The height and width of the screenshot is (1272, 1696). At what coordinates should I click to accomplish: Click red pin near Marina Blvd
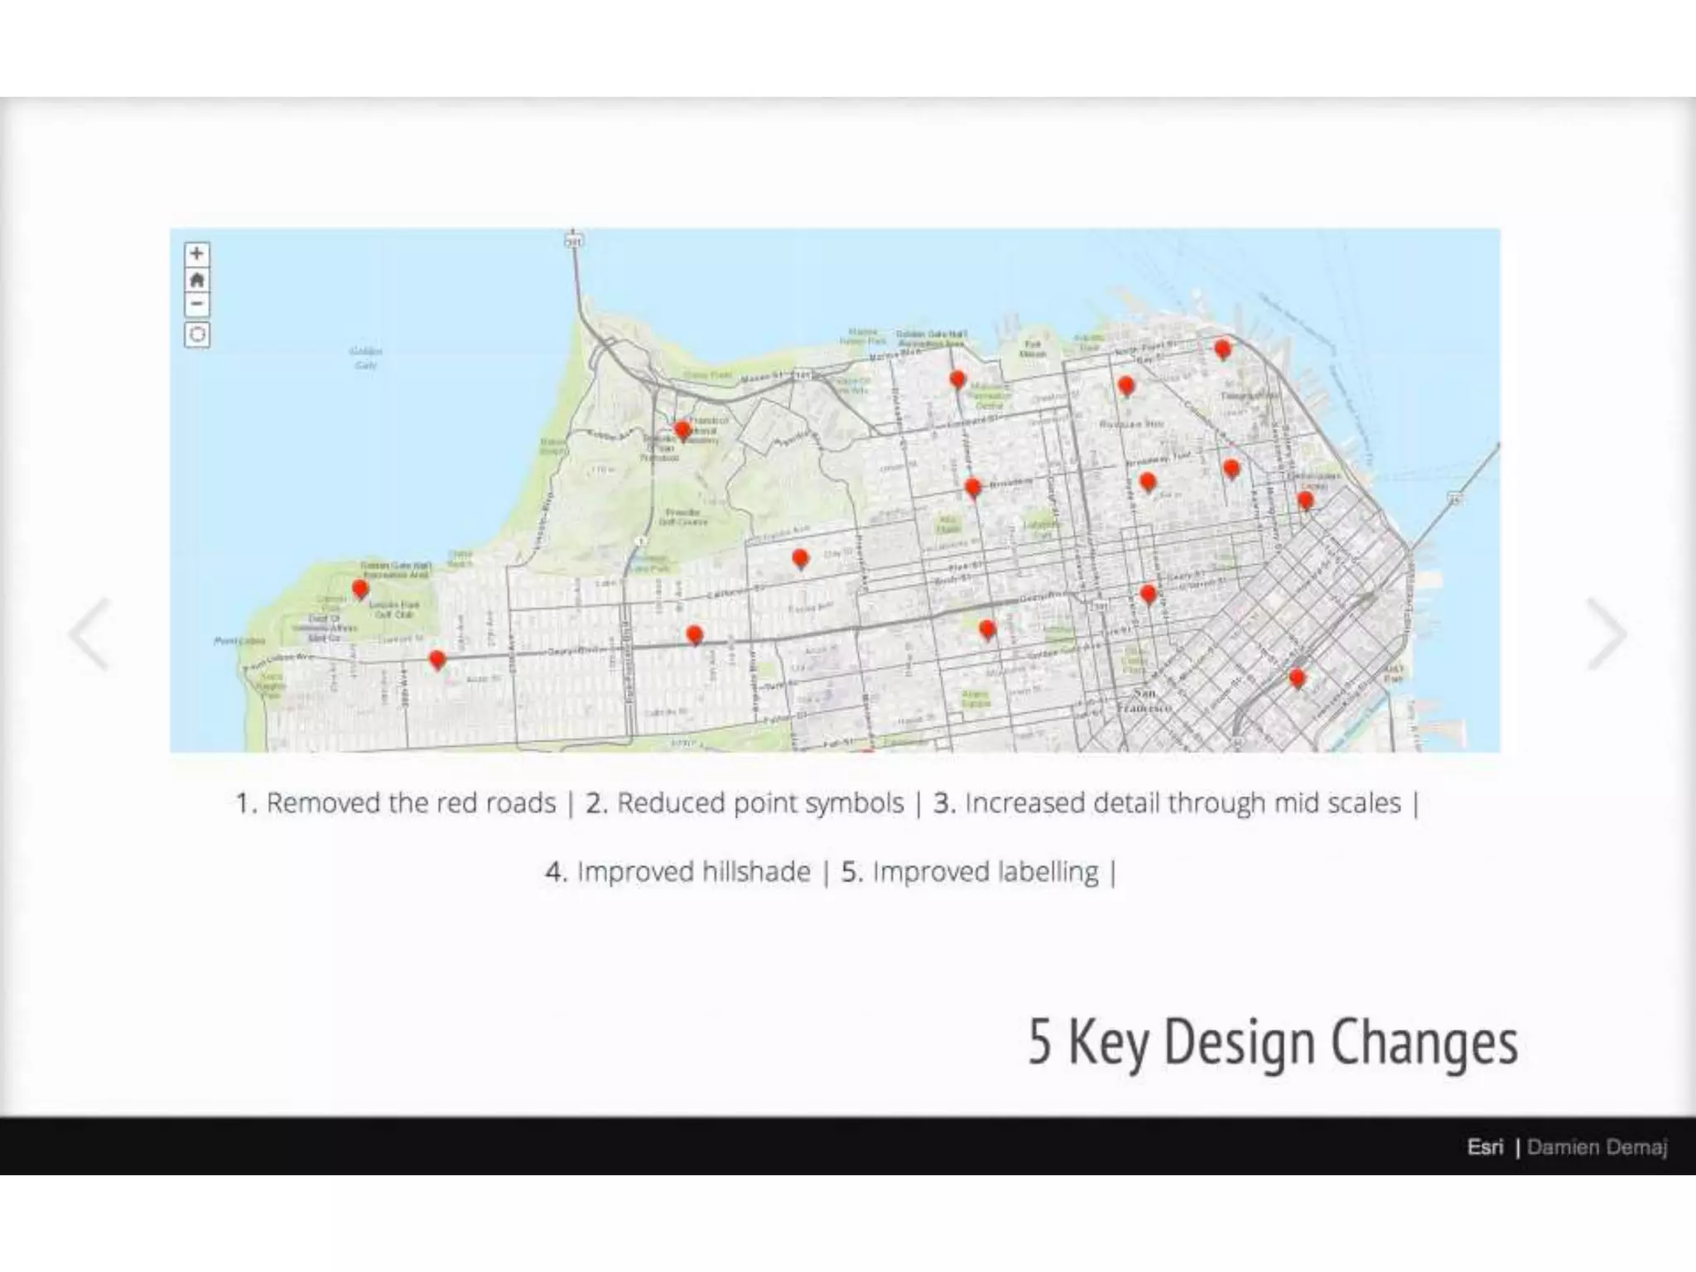(x=957, y=379)
